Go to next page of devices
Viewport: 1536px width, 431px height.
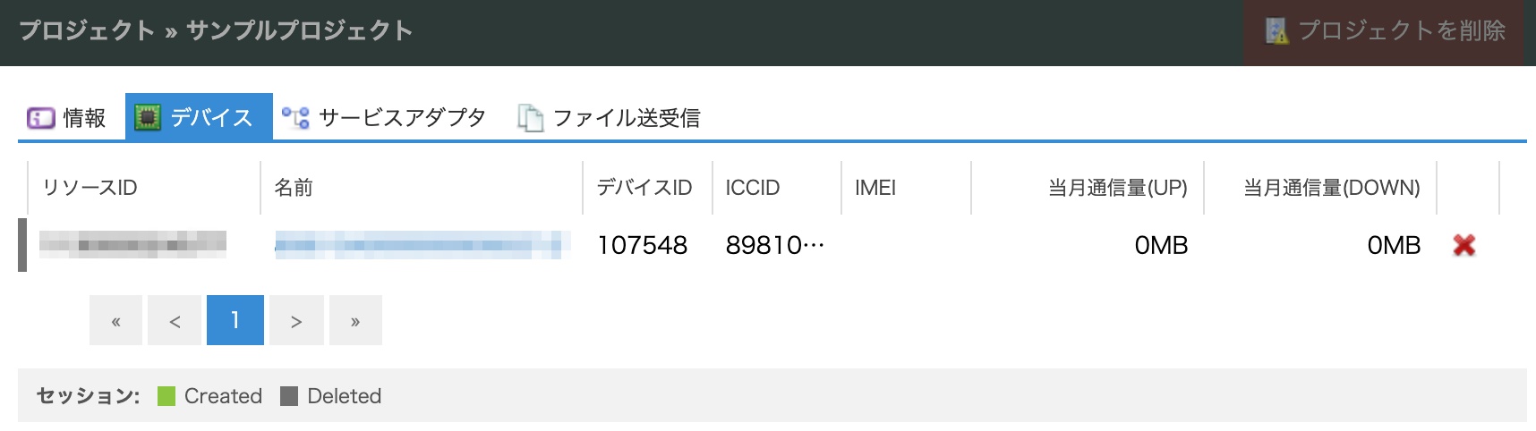point(295,320)
